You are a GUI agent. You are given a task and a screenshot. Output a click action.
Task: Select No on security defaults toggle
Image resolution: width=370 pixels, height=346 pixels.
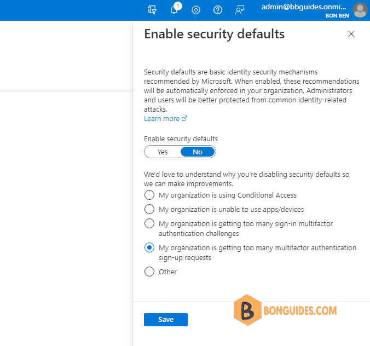coord(198,152)
